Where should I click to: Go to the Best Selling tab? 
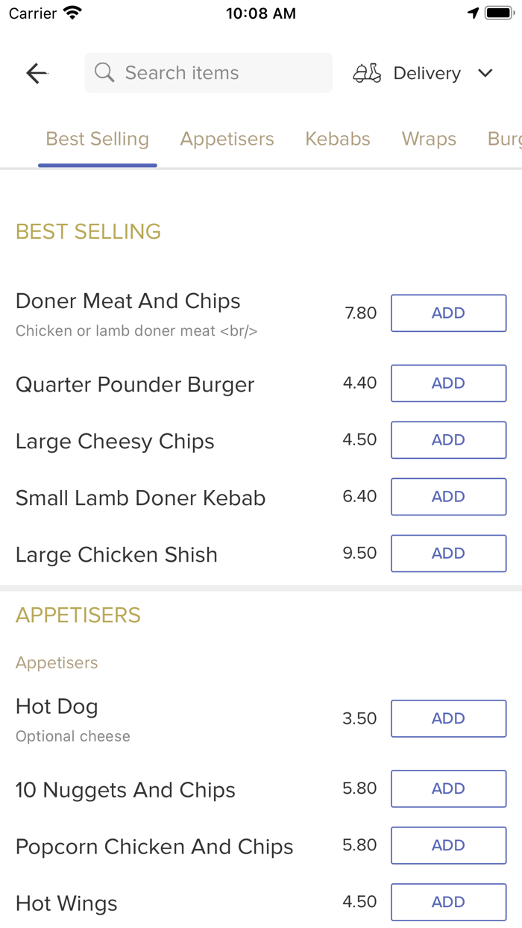click(98, 139)
